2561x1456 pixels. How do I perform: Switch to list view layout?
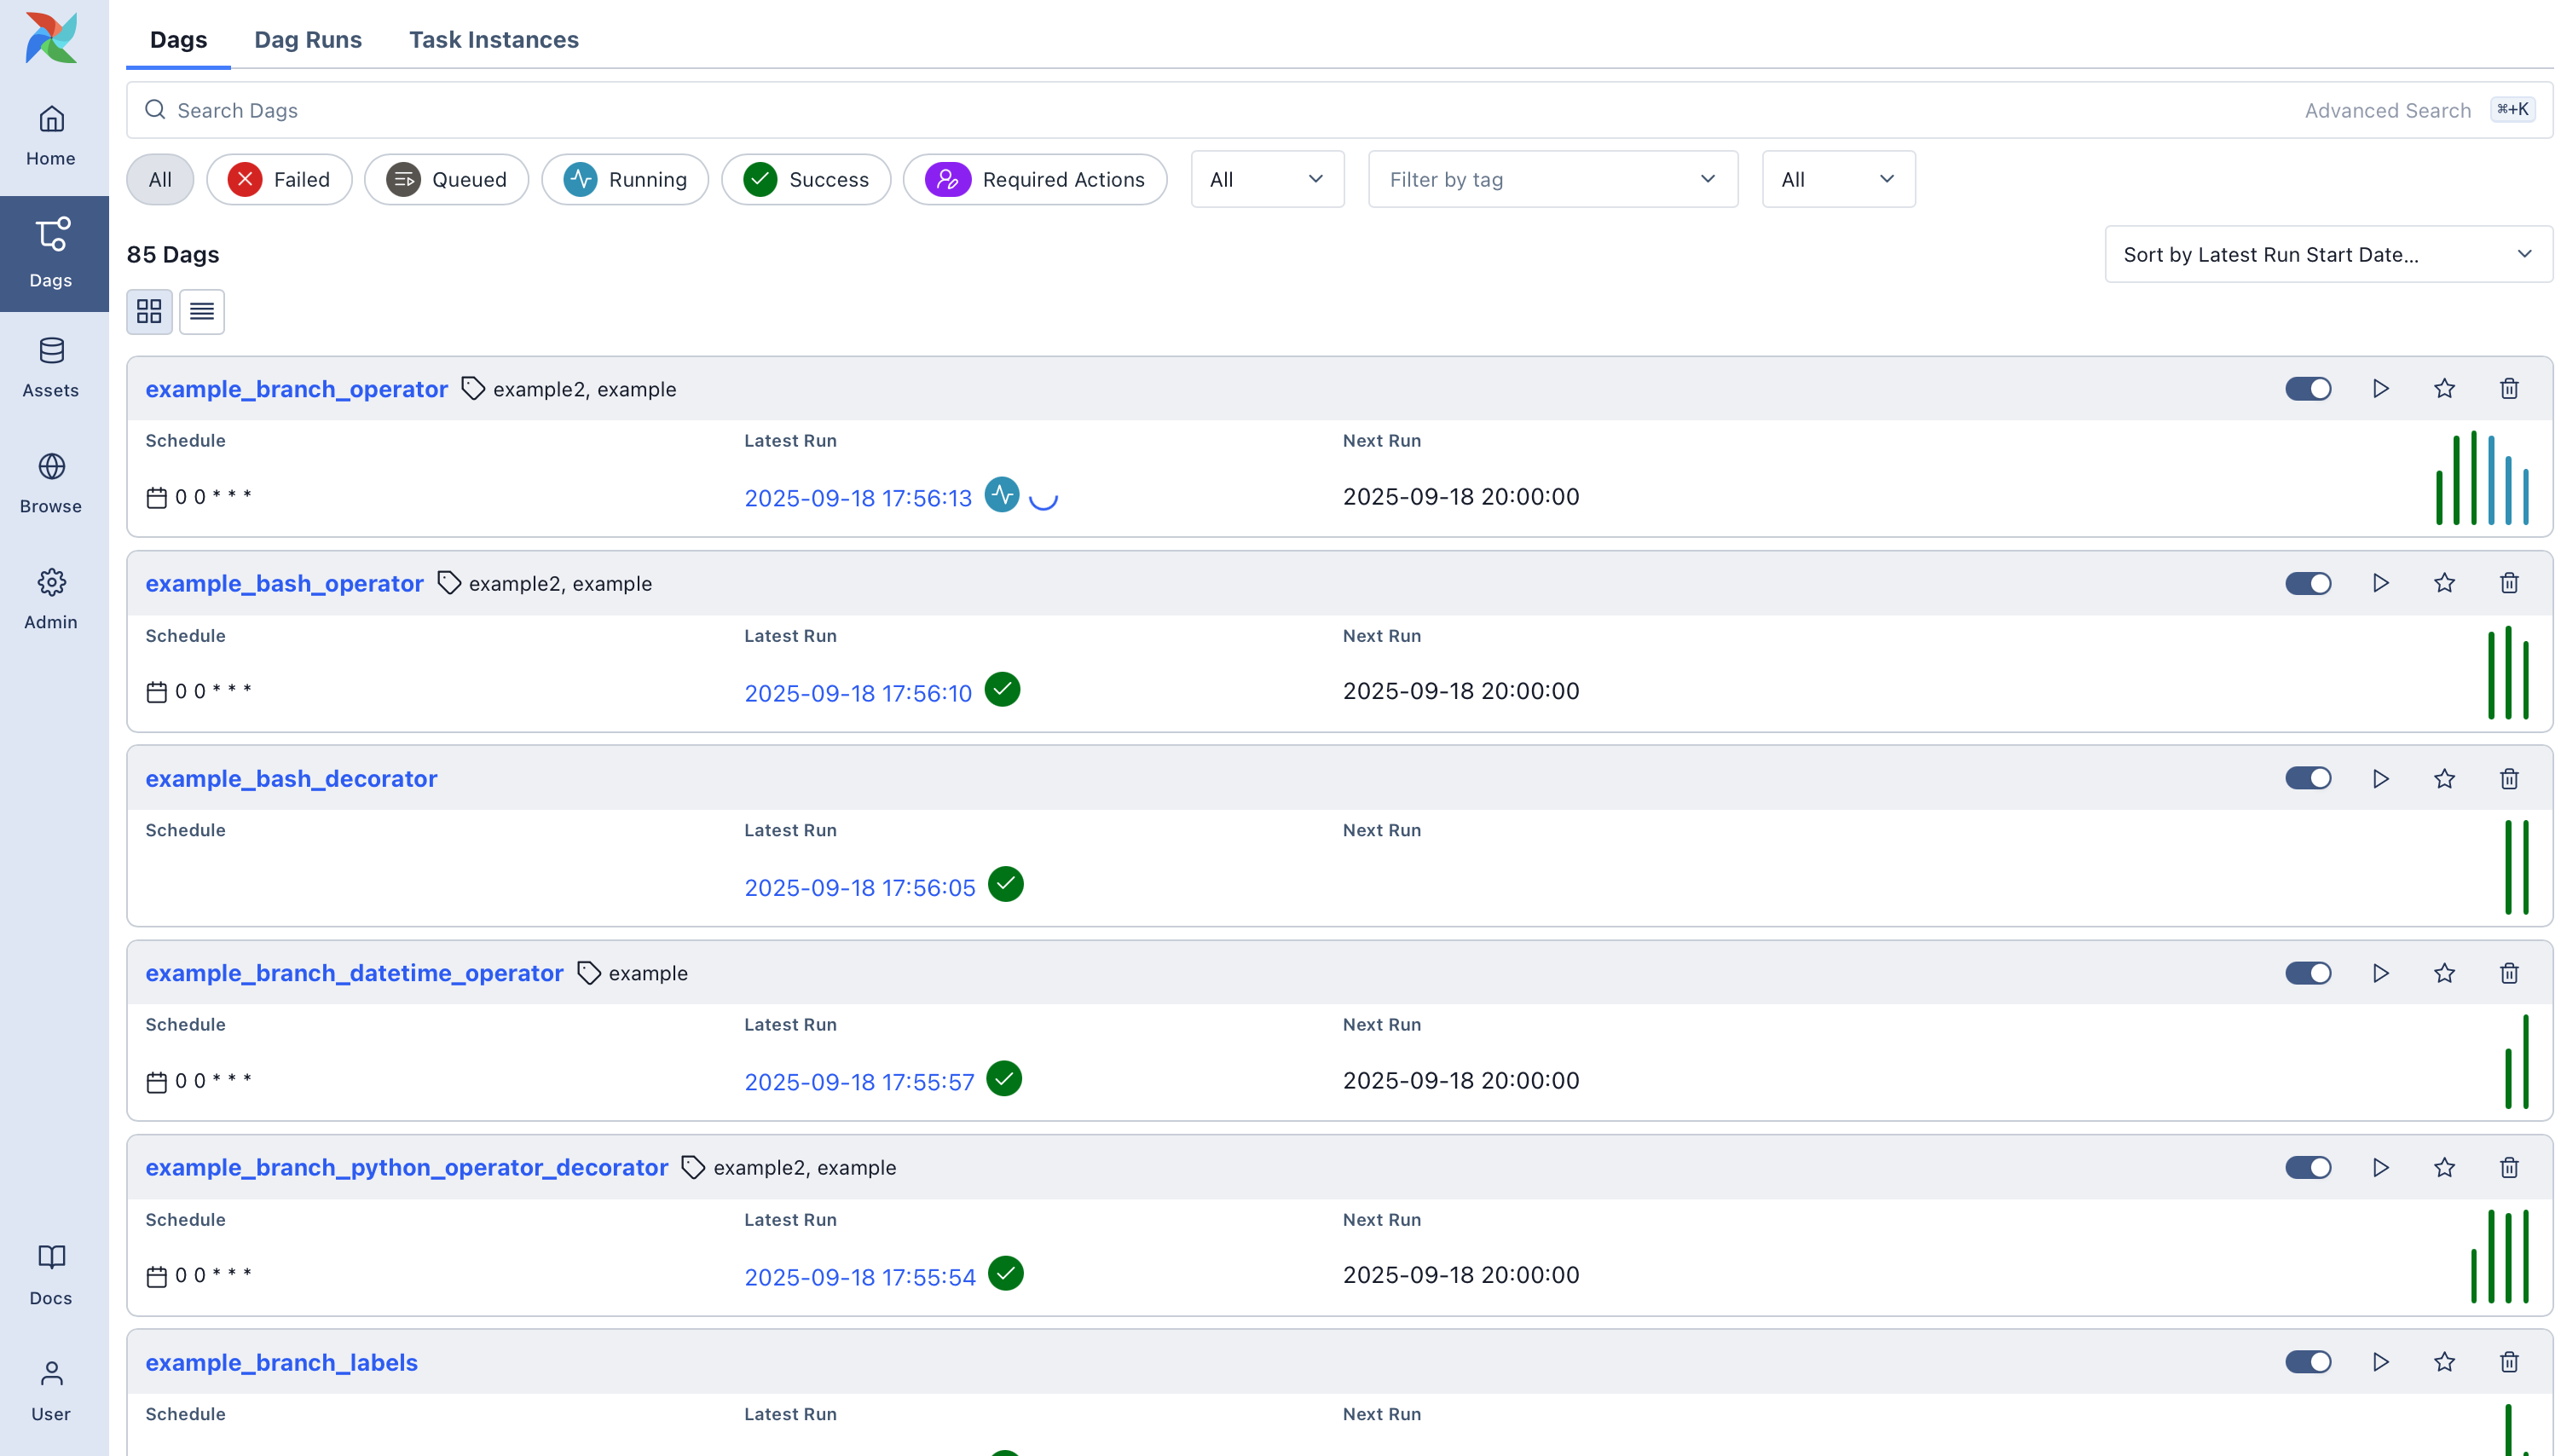click(x=201, y=312)
